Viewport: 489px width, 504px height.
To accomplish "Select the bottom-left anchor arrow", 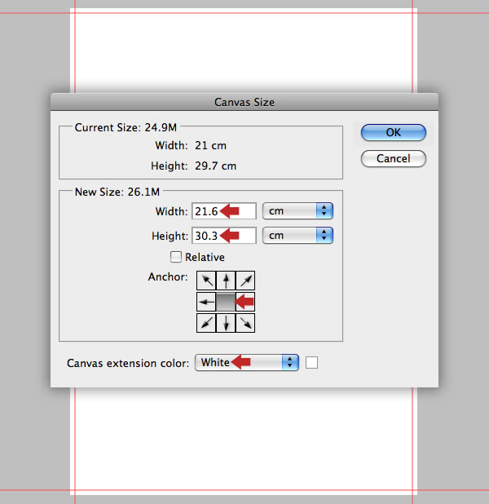I will pos(206,323).
